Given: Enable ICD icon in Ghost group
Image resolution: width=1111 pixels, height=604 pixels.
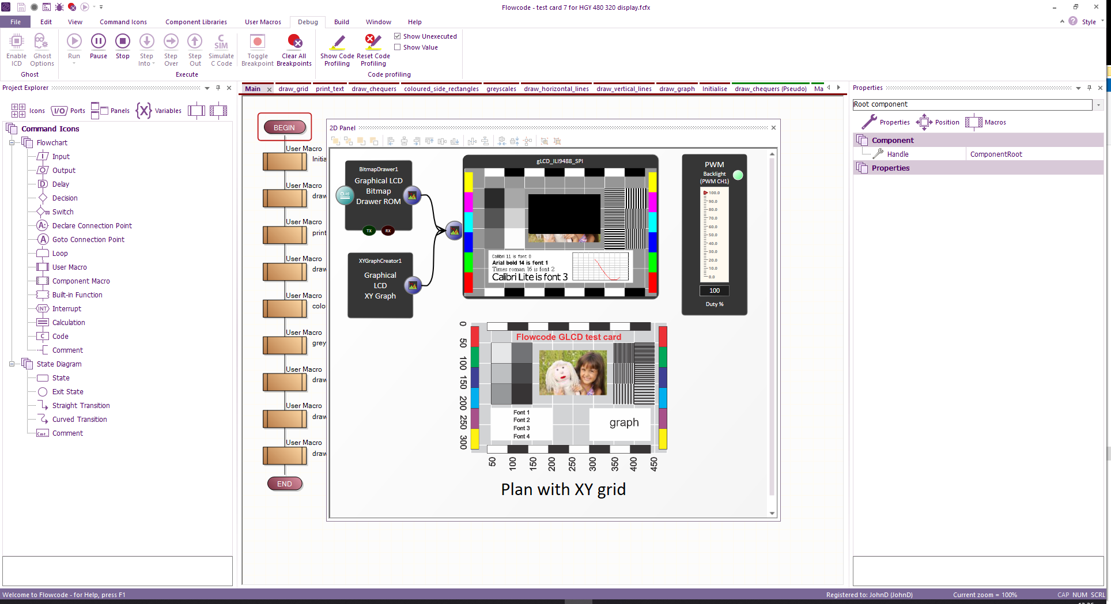Looking at the screenshot, I should pyautogui.click(x=16, y=42).
